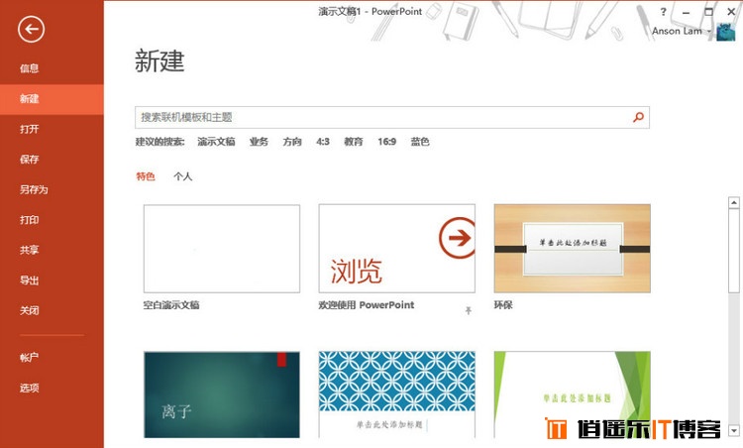Select the 欢迎使用 PowerPoint tour thumbnail
The width and height of the screenshot is (743, 448).
[397, 249]
